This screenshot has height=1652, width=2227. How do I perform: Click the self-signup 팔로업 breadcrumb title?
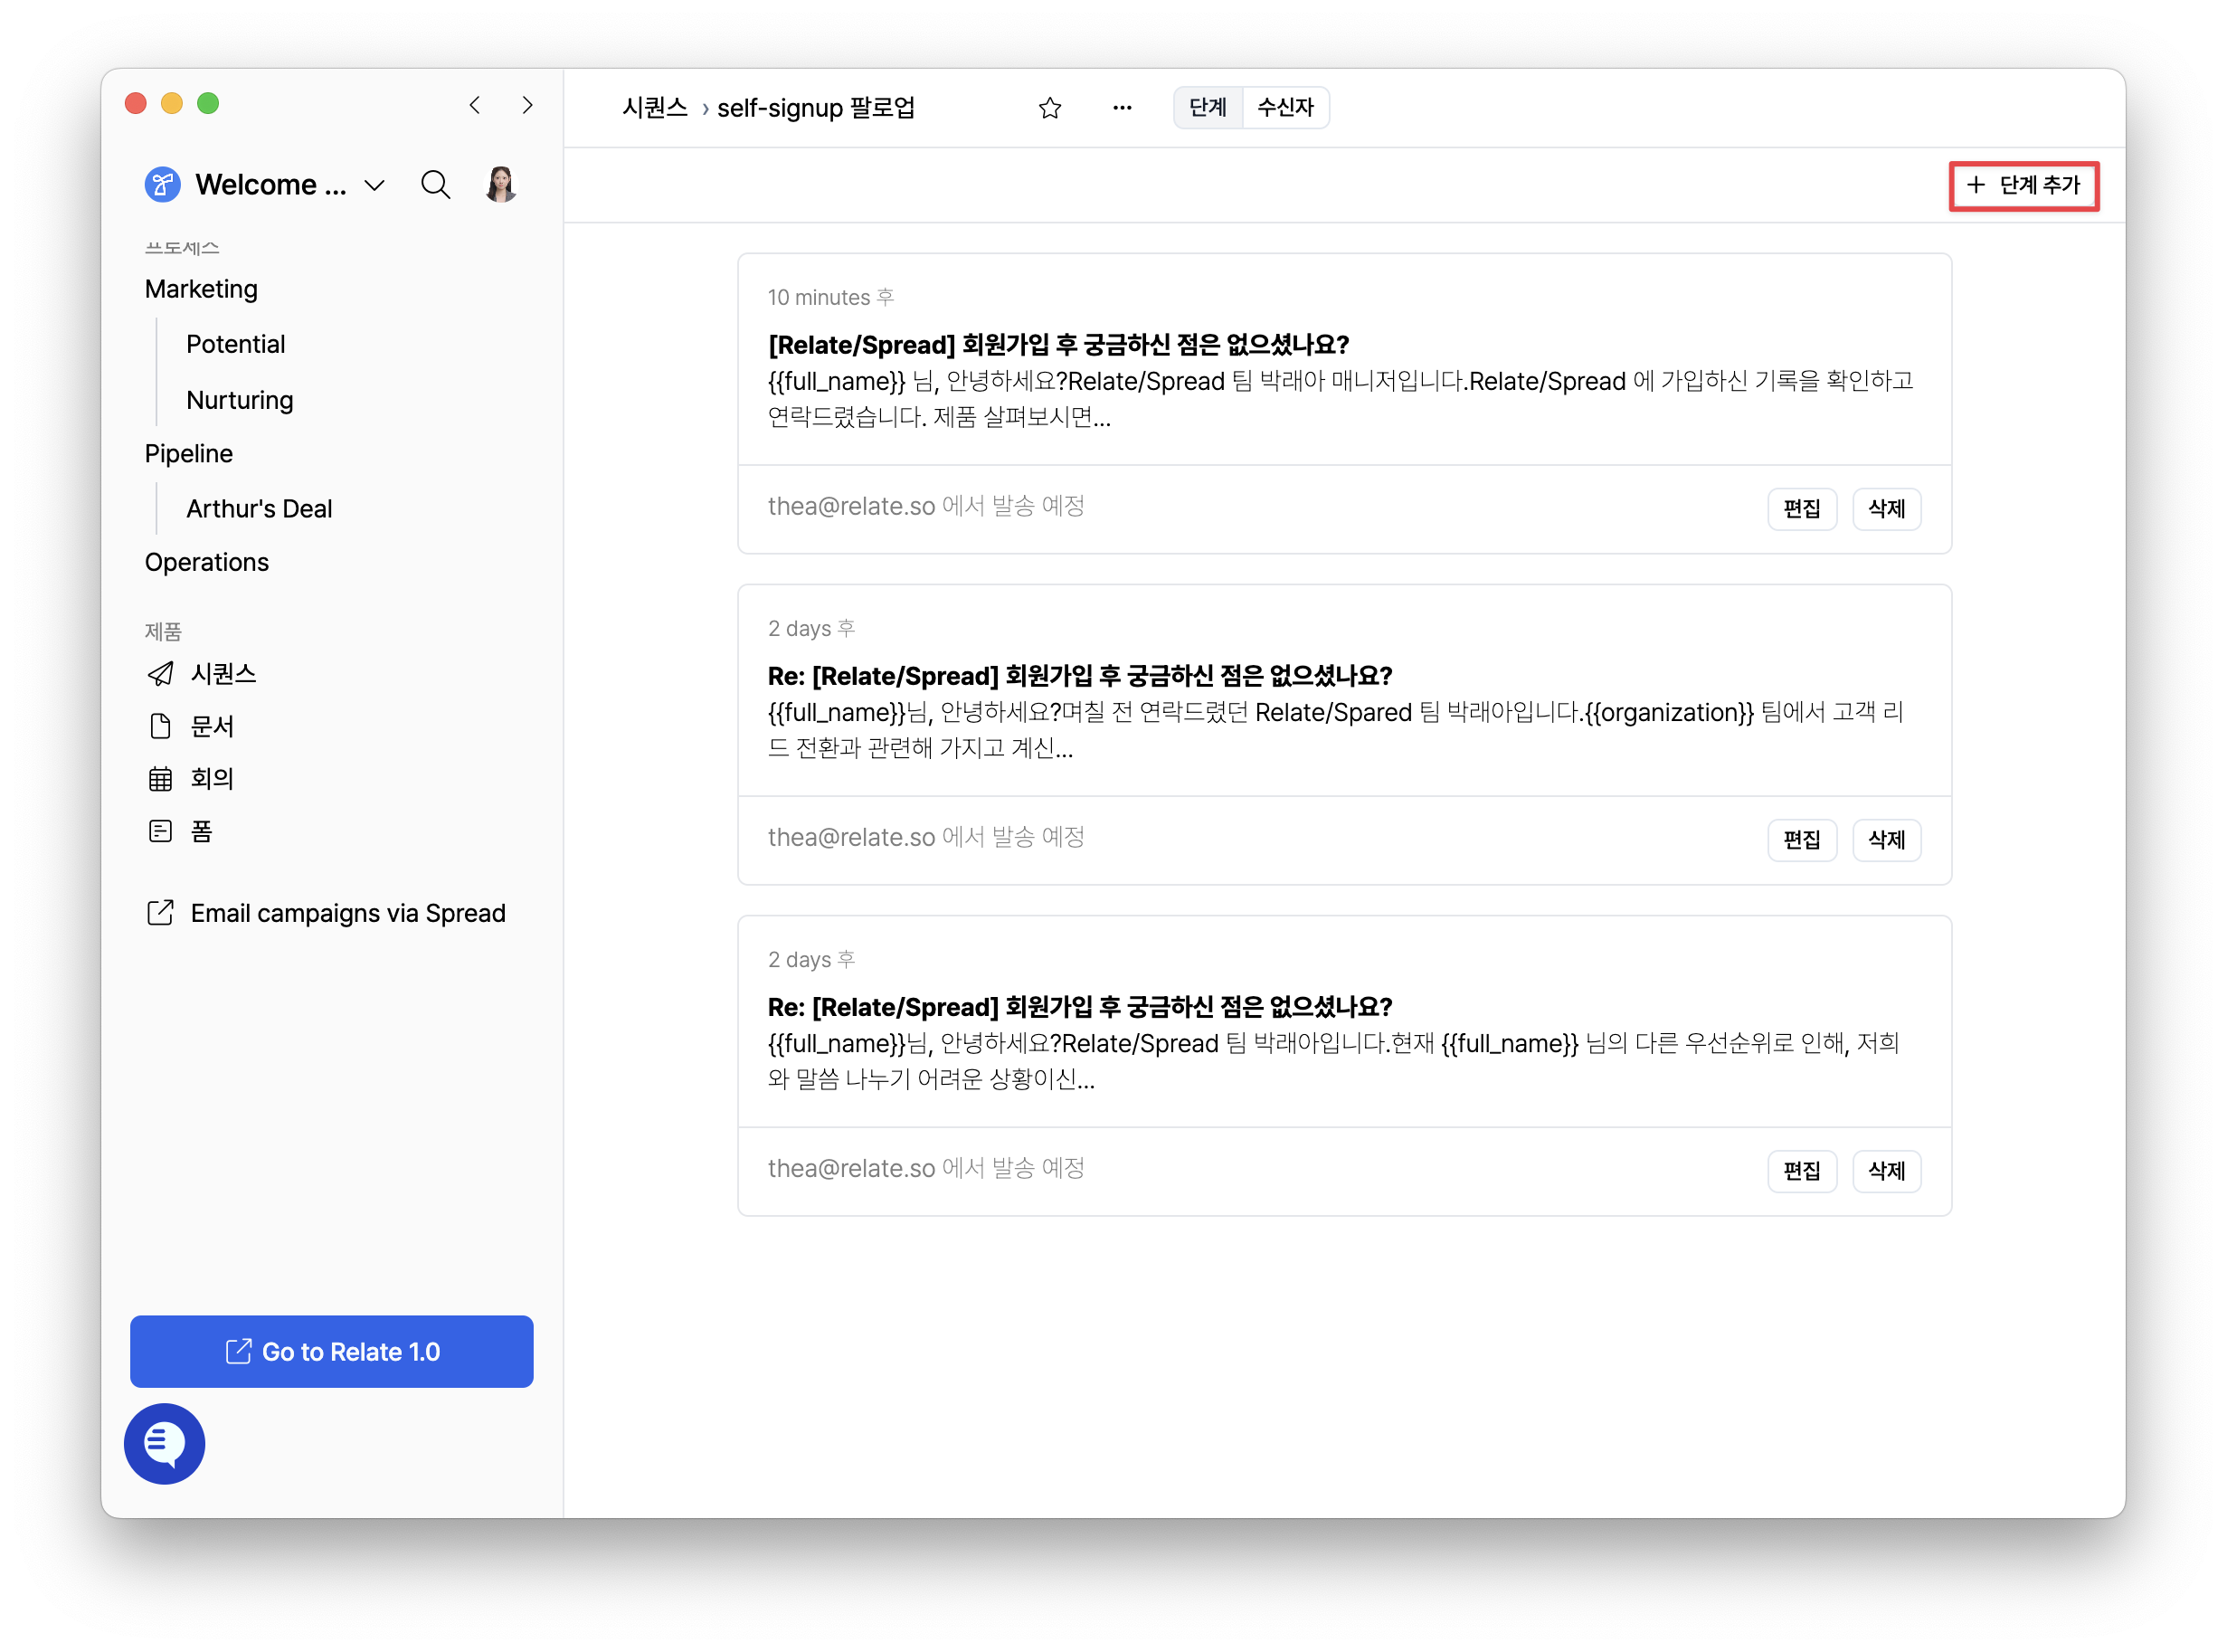tap(816, 108)
